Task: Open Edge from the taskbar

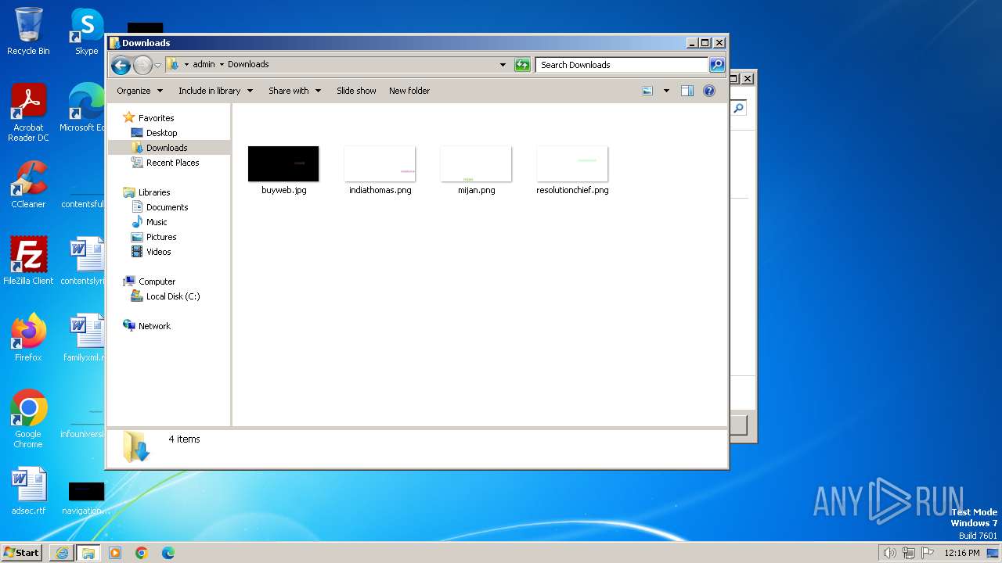Action: coord(168,552)
